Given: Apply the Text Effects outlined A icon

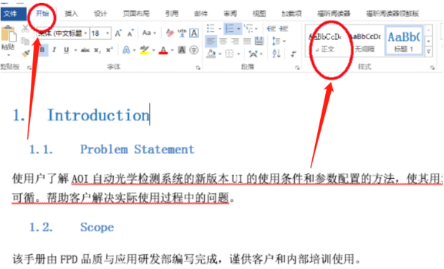Looking at the screenshot, I should pyautogui.click(x=126, y=50).
